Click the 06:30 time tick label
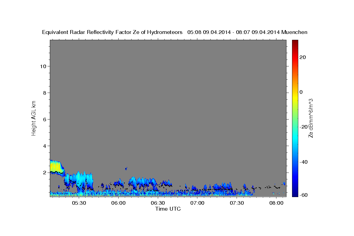Viewport: 354px width, 236px height. (158, 203)
